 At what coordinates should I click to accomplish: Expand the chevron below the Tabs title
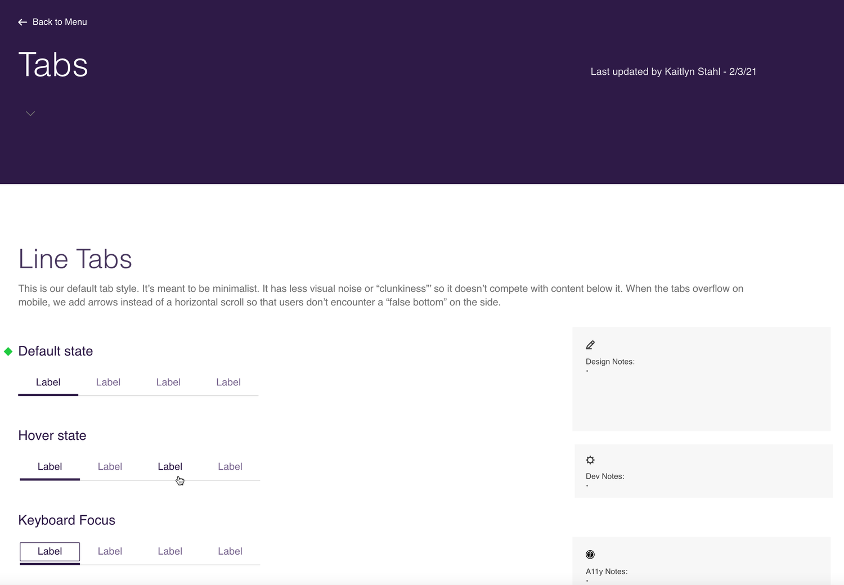click(30, 114)
